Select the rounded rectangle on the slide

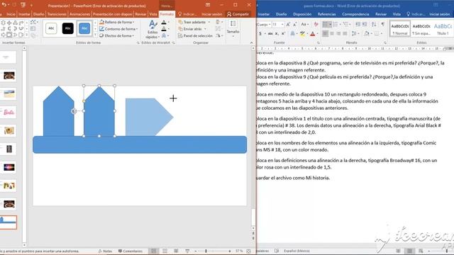pyautogui.click(x=140, y=144)
